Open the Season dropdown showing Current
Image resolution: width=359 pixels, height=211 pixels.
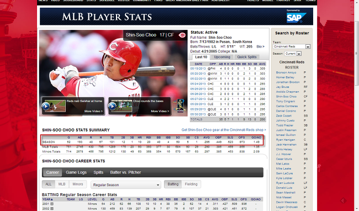(293, 54)
